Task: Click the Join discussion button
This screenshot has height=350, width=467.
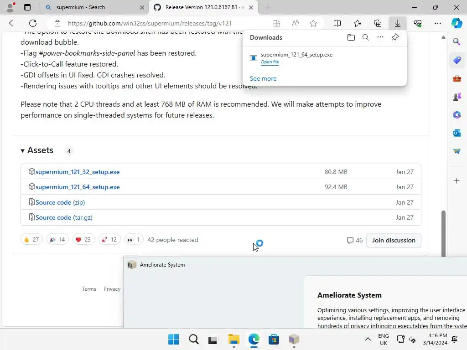Action: (394, 240)
